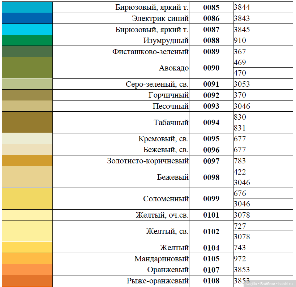
Task: Pick the Авокадо olive green swatch
Action: [27, 68]
